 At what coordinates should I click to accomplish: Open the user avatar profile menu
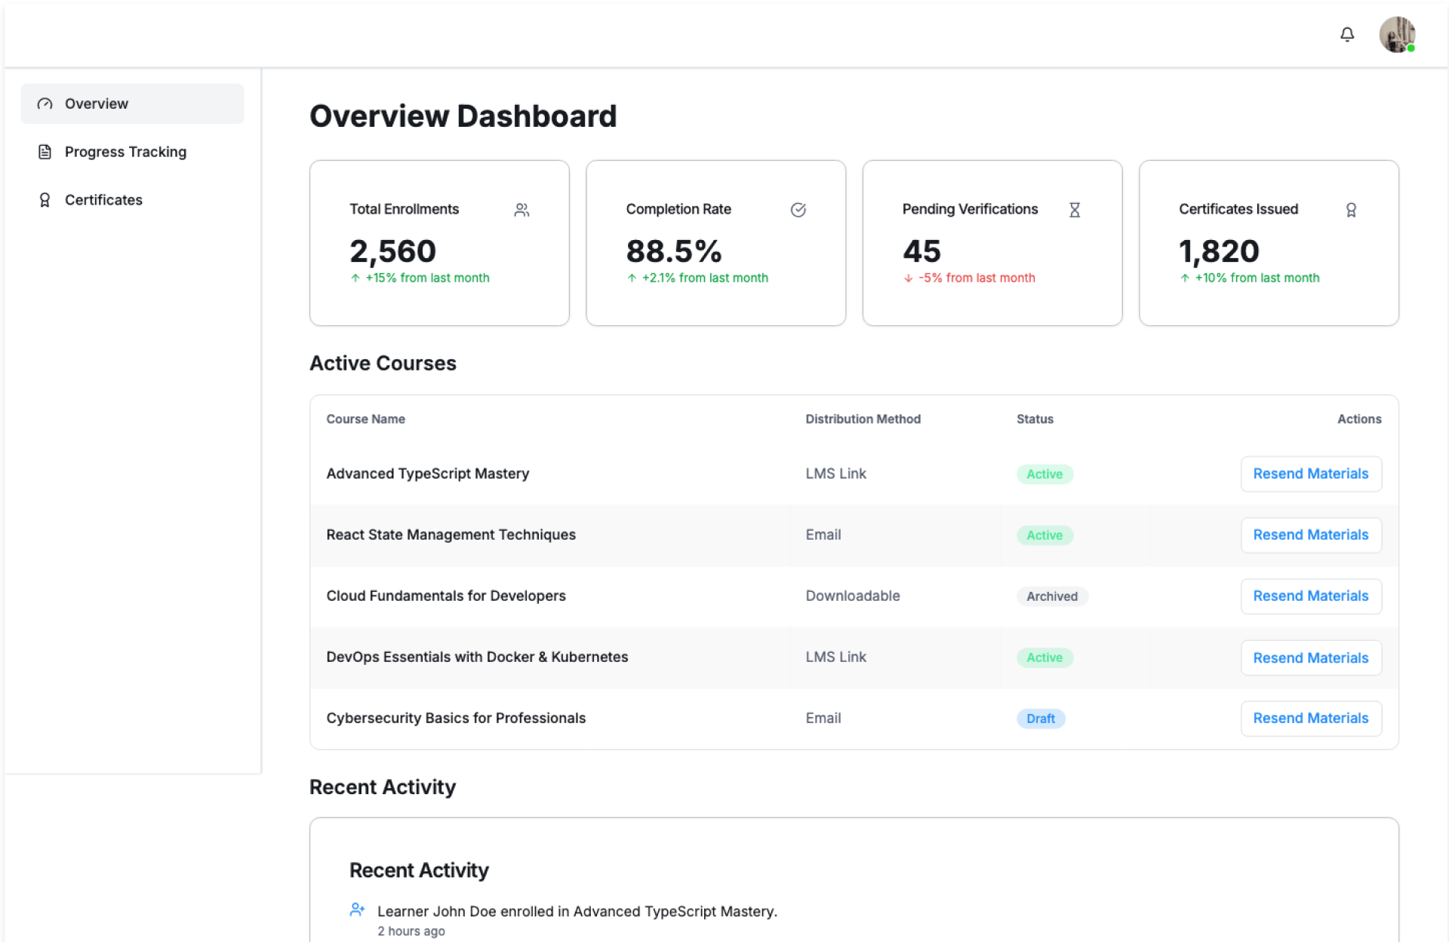(x=1396, y=35)
